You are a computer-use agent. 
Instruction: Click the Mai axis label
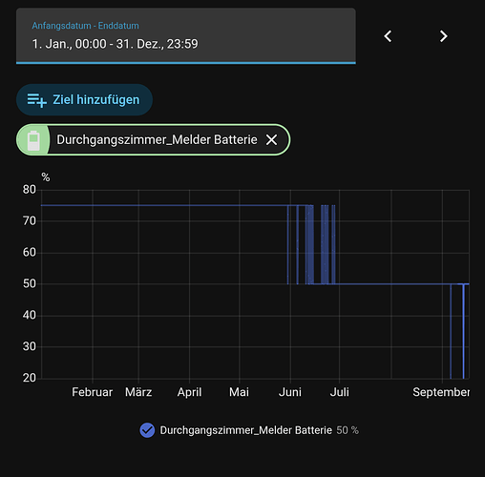(239, 392)
